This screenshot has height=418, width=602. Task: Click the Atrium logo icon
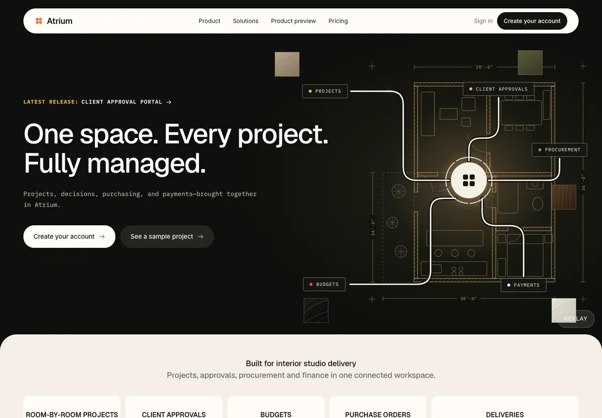39,21
